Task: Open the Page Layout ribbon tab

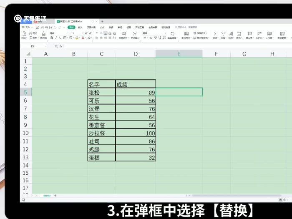Action: [x=91, y=28]
